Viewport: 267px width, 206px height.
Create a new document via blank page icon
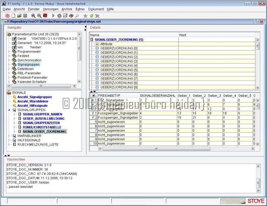point(14,16)
